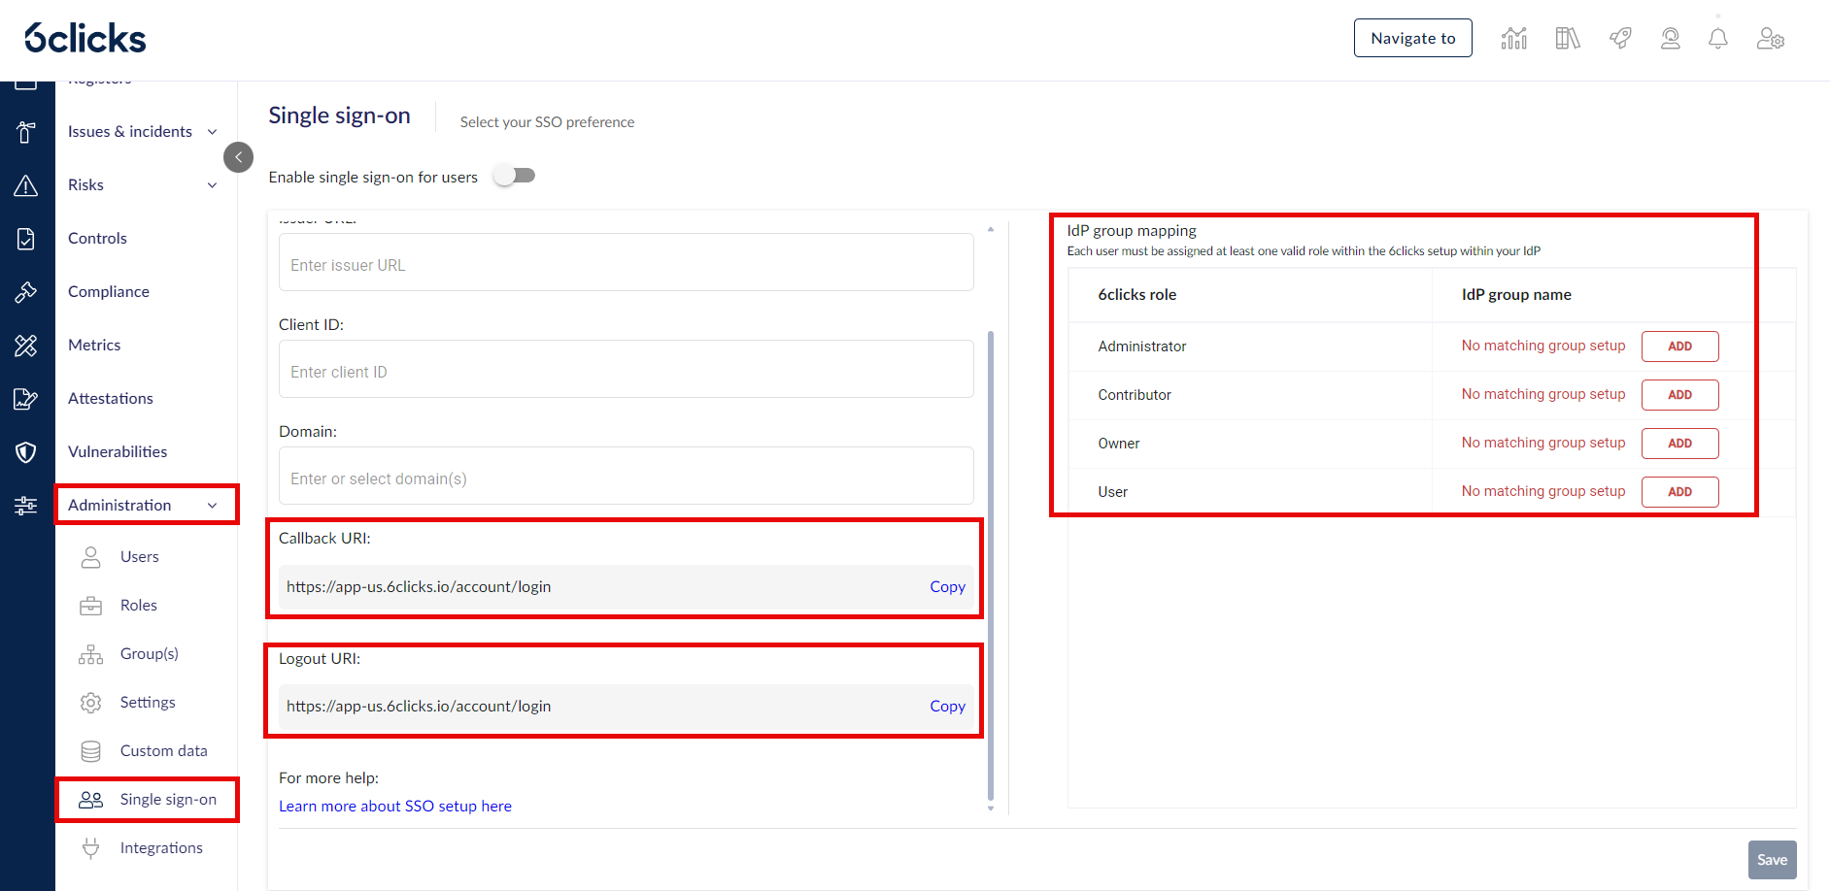The height and width of the screenshot is (891, 1830).
Task: Open Compliance in the sidebar
Action: pyautogui.click(x=109, y=292)
